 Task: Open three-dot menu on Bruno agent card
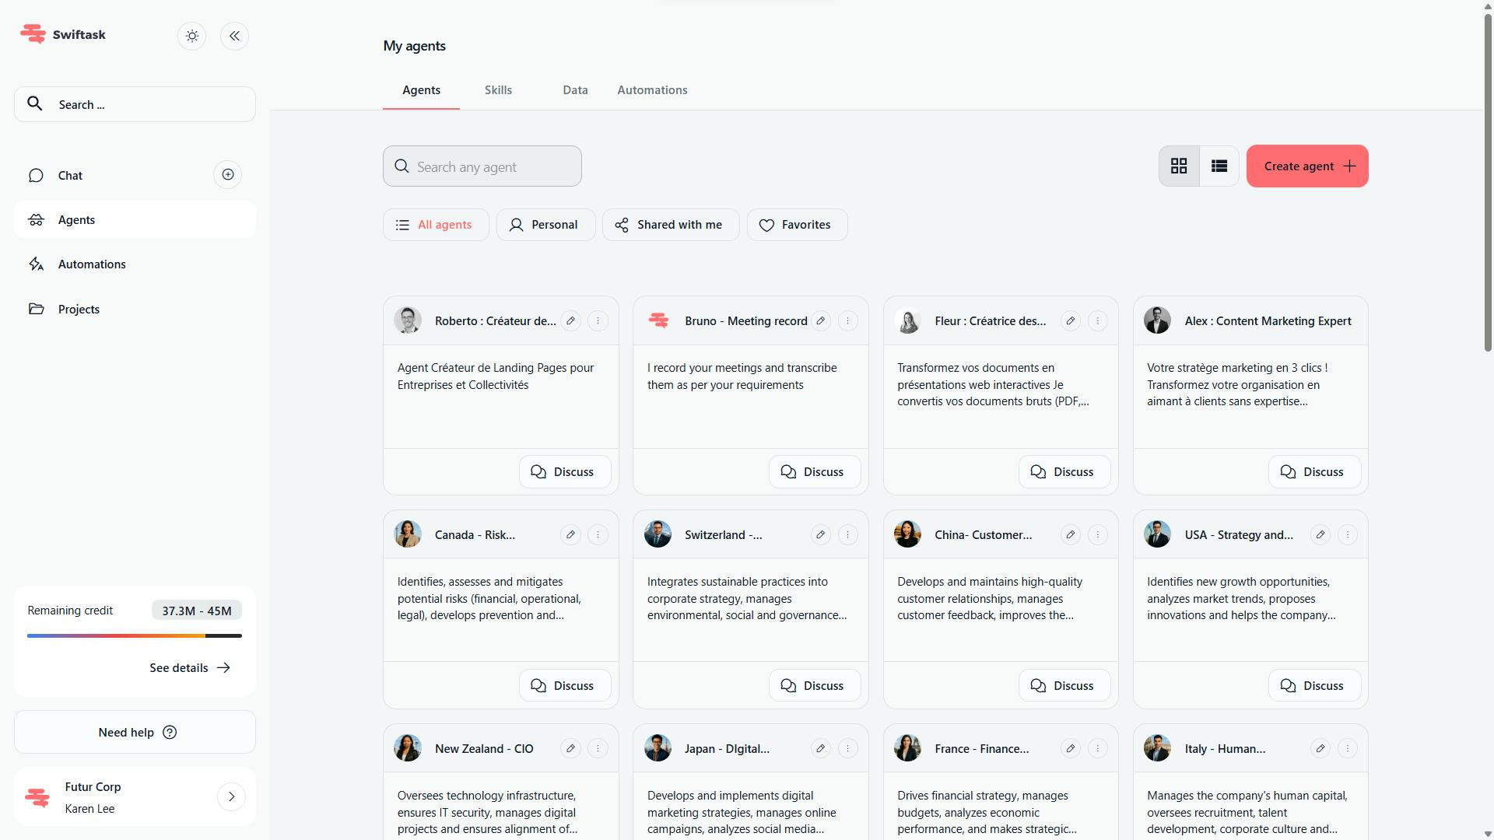pyautogui.click(x=847, y=320)
